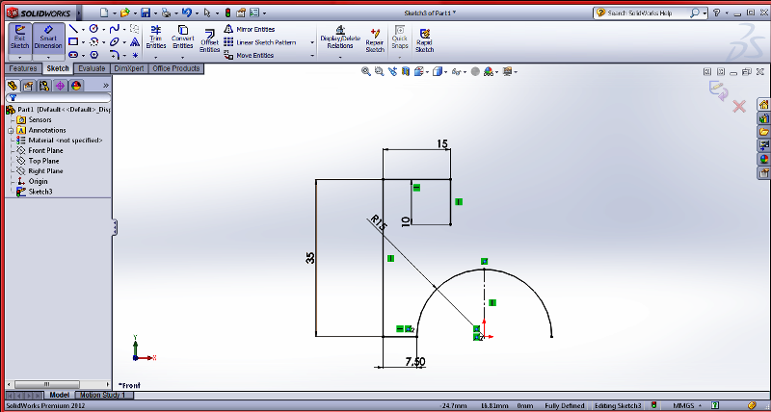Open the Trim Entities dropdown arrow

click(x=156, y=57)
